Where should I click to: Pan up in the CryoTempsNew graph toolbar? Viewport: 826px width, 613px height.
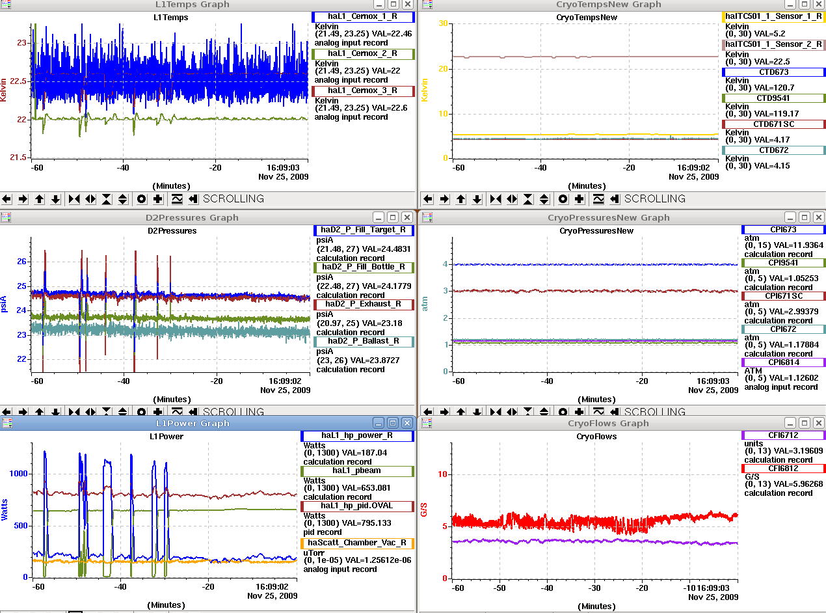coord(461,199)
